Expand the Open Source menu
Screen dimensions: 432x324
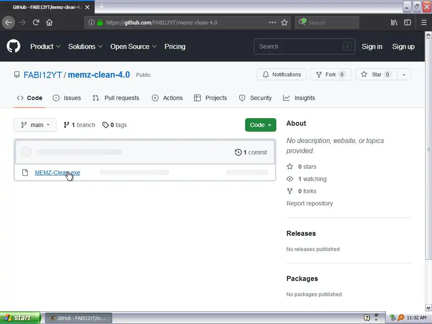click(x=134, y=46)
